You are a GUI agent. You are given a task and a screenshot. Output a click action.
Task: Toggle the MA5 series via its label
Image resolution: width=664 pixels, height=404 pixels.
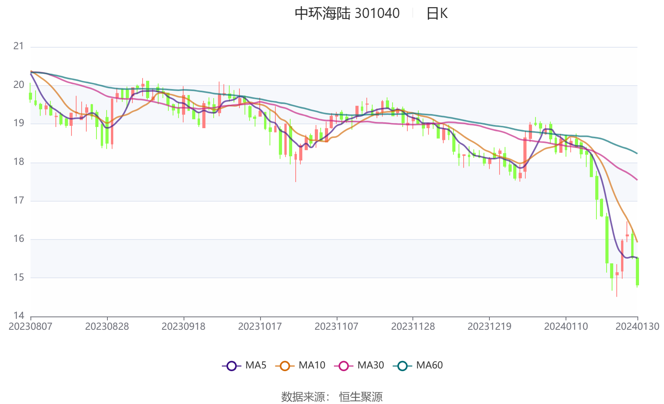[256, 365]
